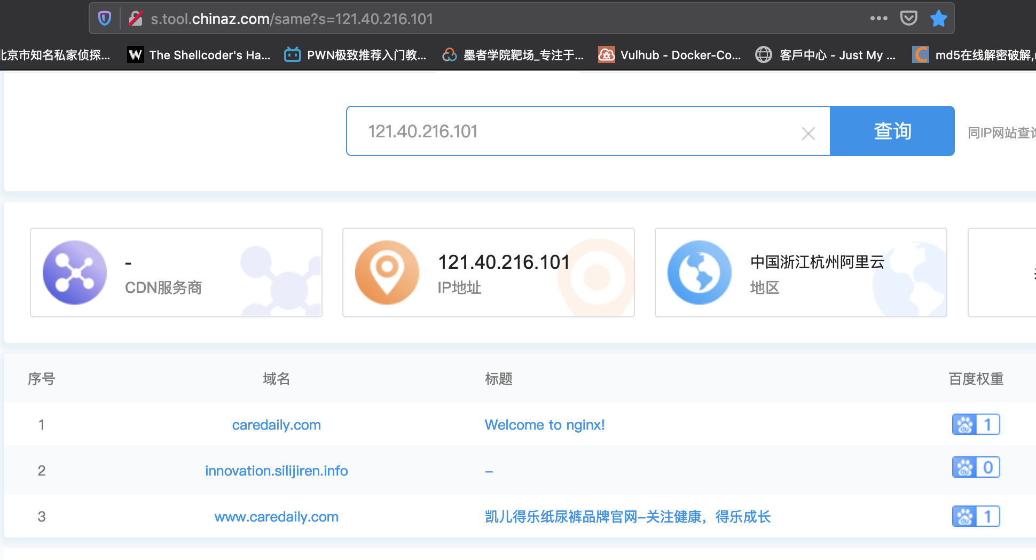Screen dimensions: 1036x560
Task: Click the Save to Pocket icon
Action: pos(908,18)
